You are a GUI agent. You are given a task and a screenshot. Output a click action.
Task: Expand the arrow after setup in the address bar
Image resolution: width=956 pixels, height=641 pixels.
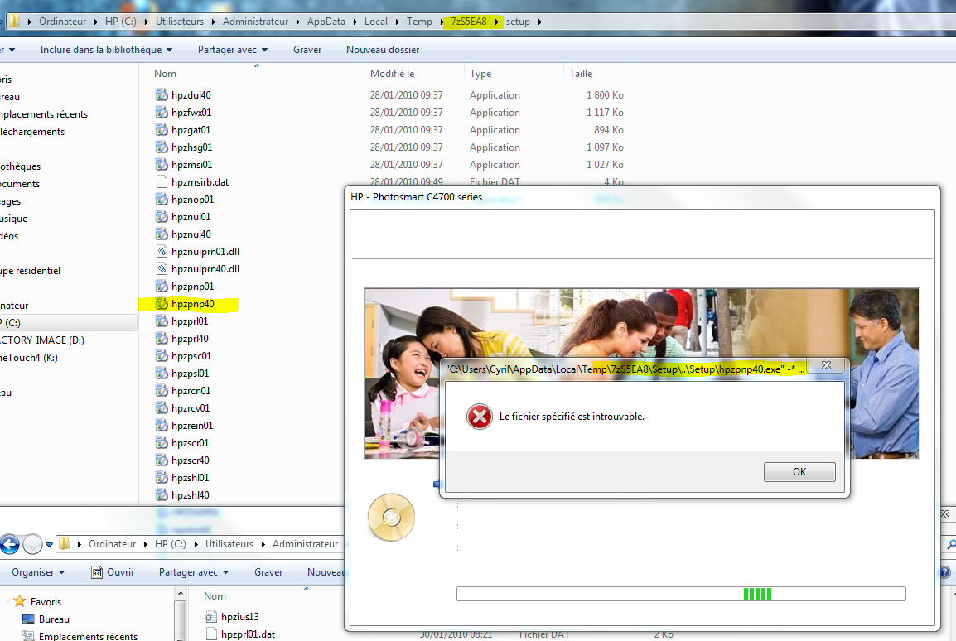539,22
